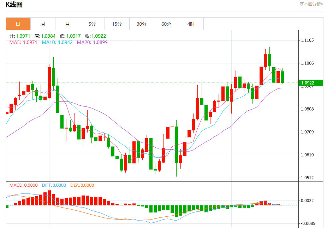Click the K线图 heading
Image resolution: width=327 pixels, height=228 pixels.
point(14,4)
